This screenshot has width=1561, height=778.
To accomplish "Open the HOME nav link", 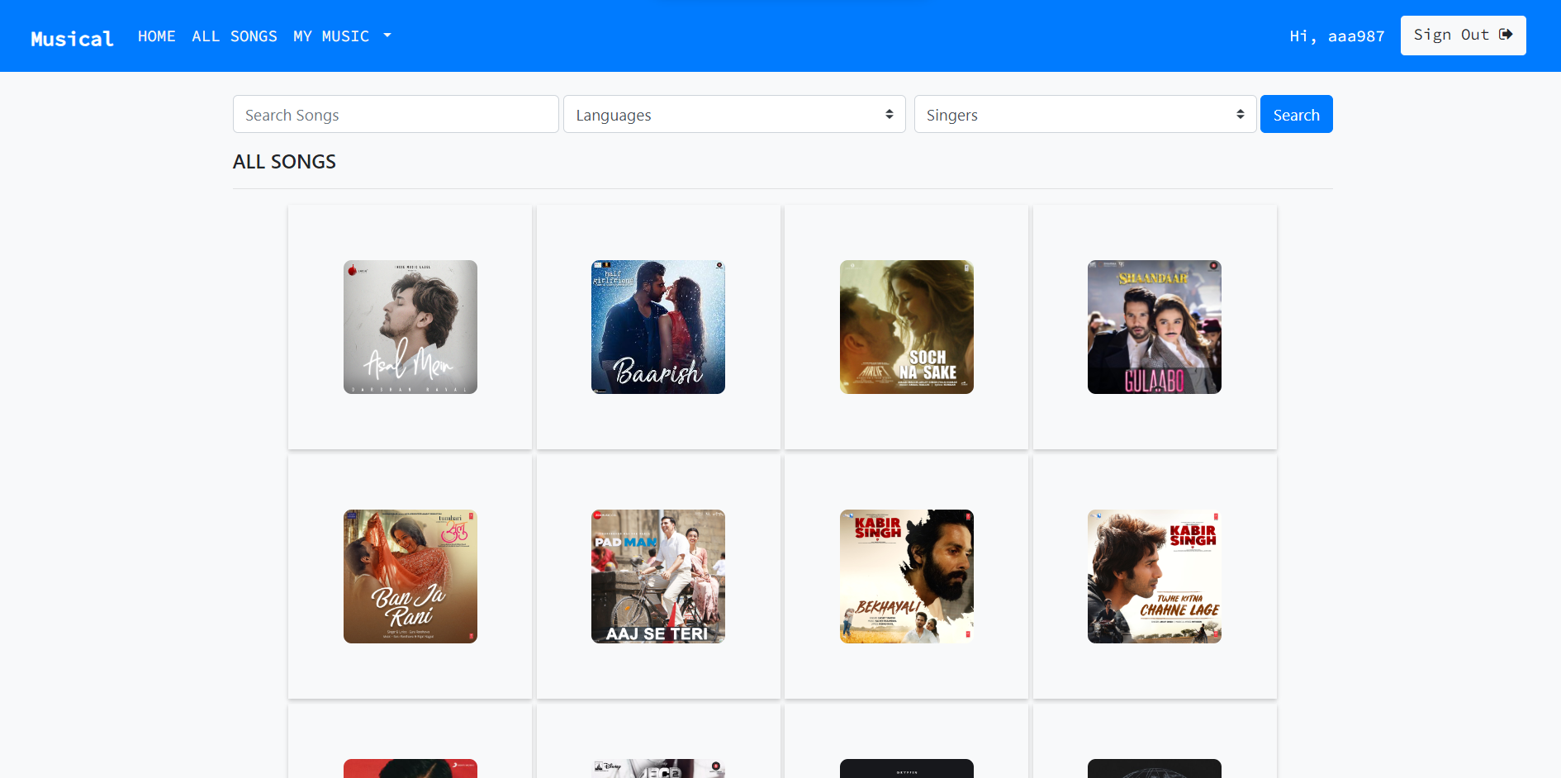I will [157, 36].
